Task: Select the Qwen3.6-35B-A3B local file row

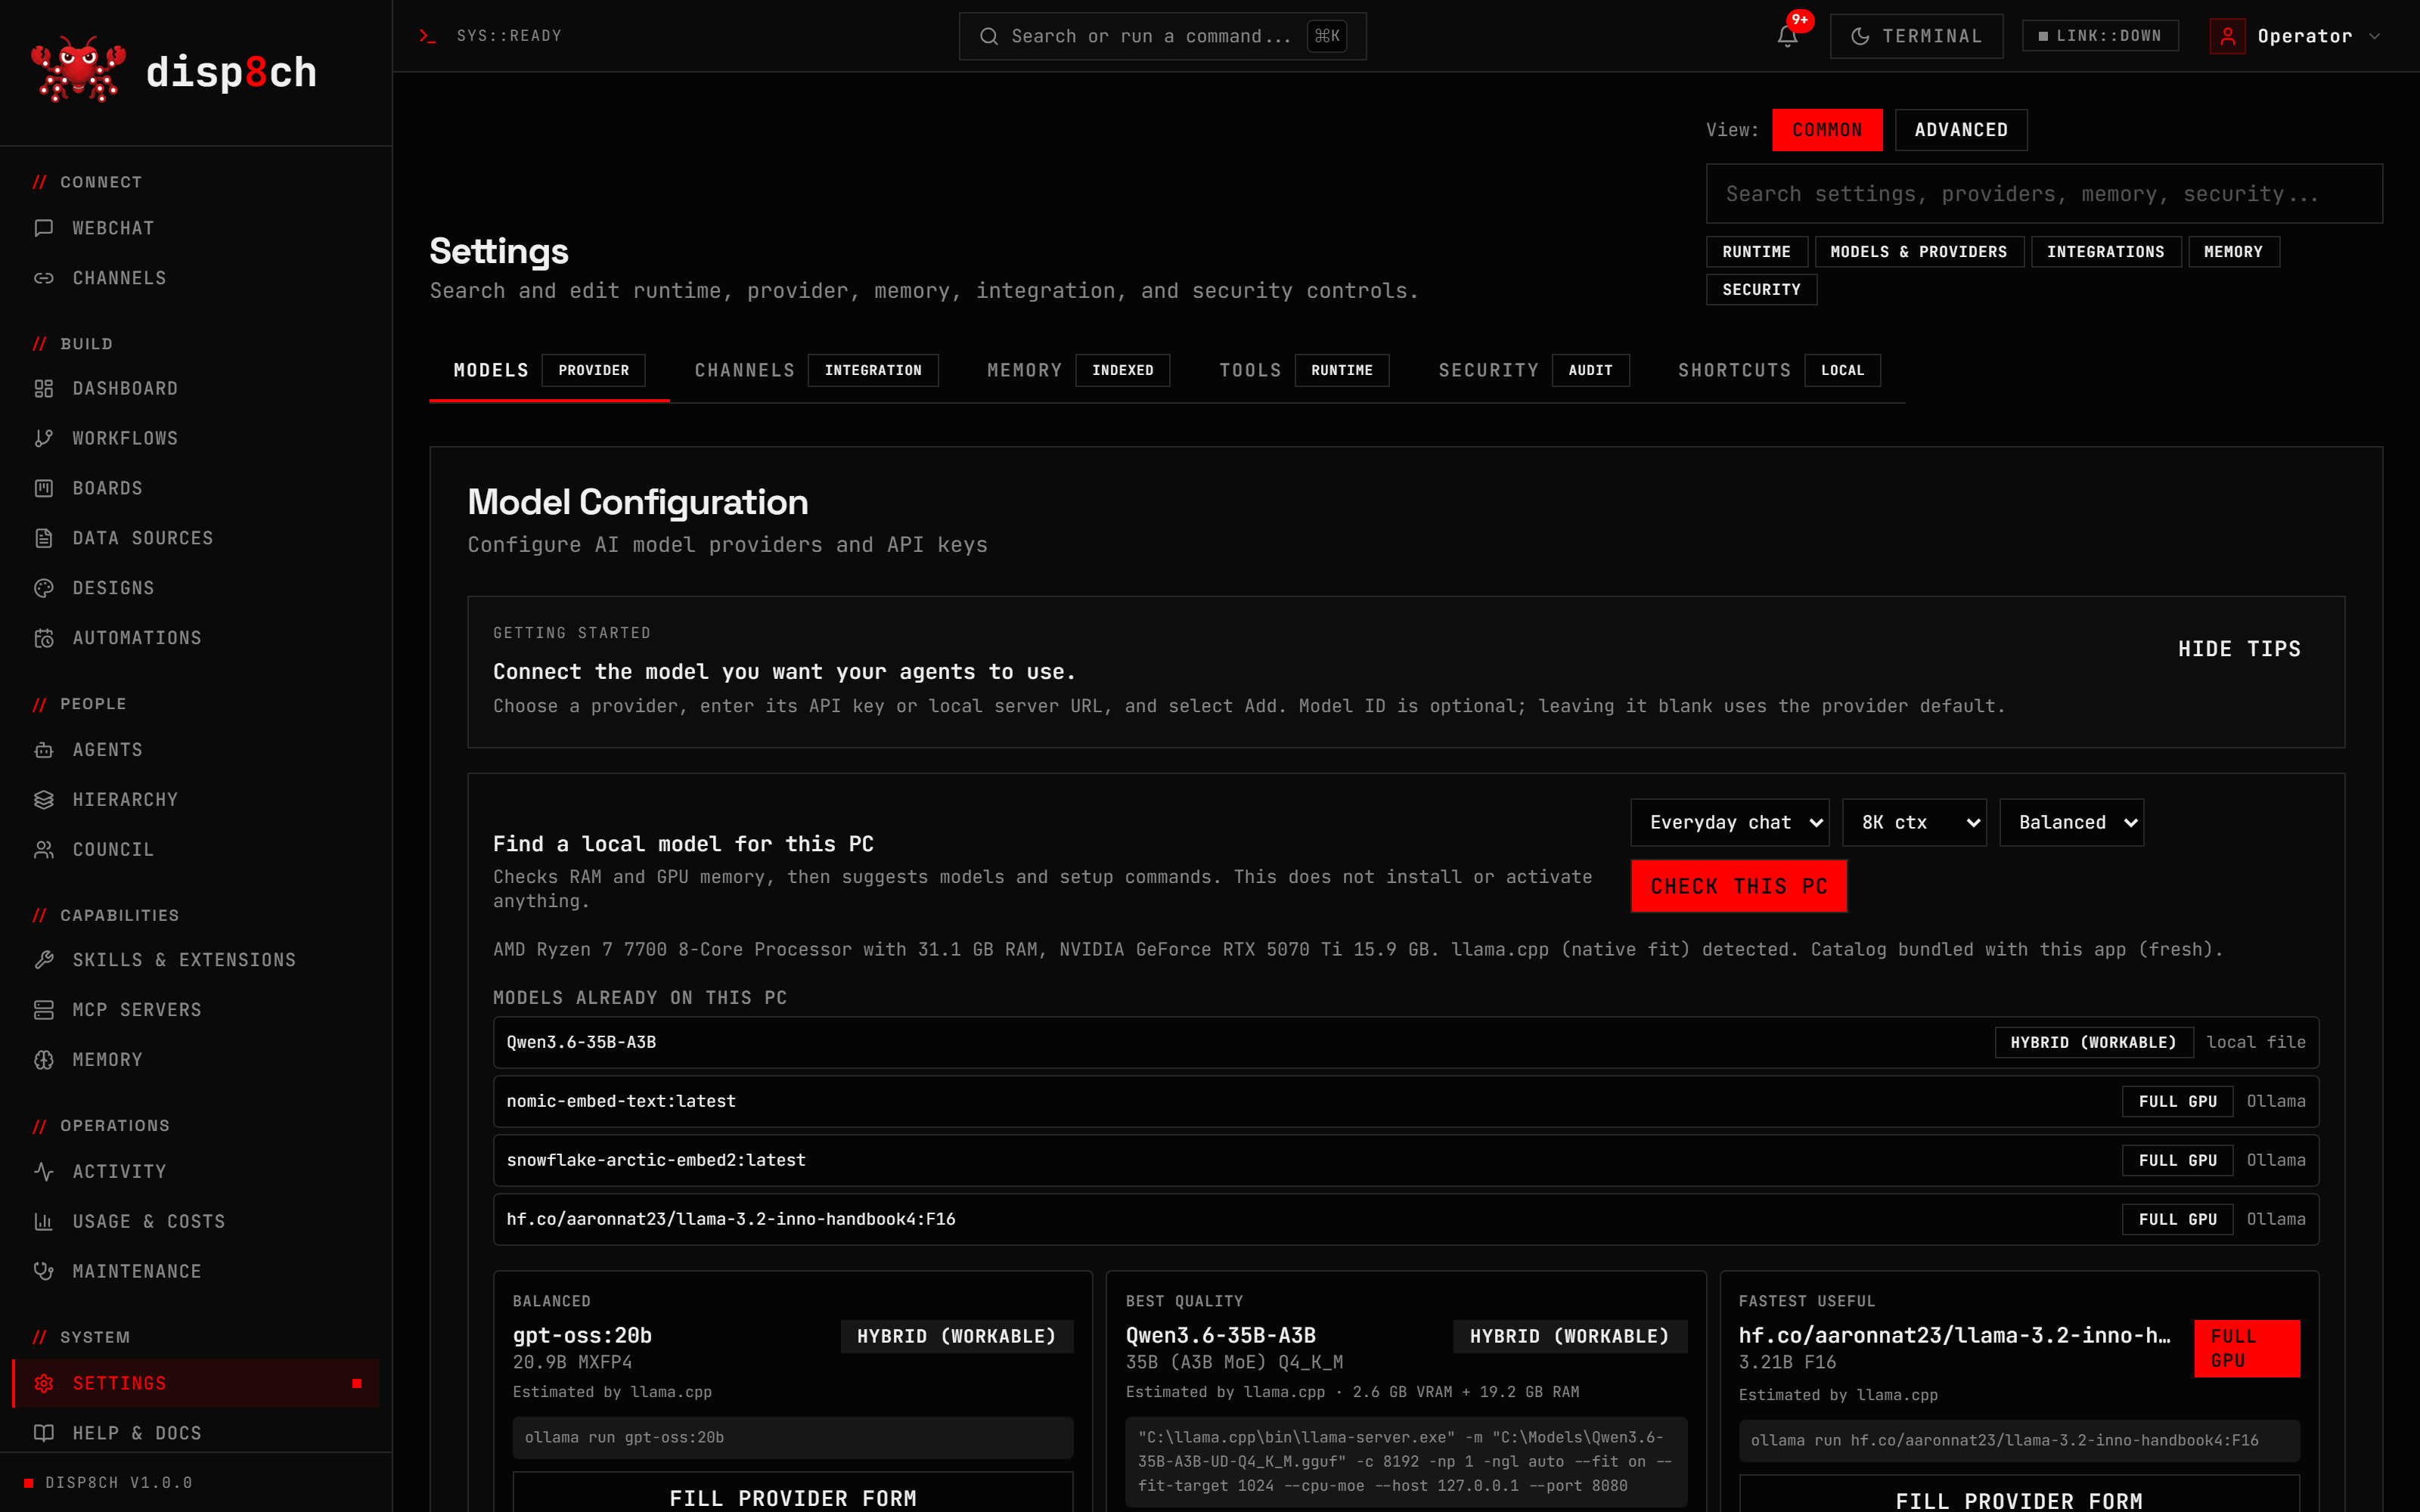Action: 1405,1042
